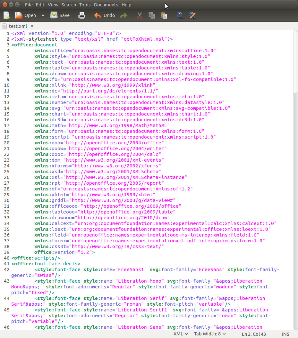
Task: Click '"Liberation Mono"' on line 43
Action: click(140, 281)
